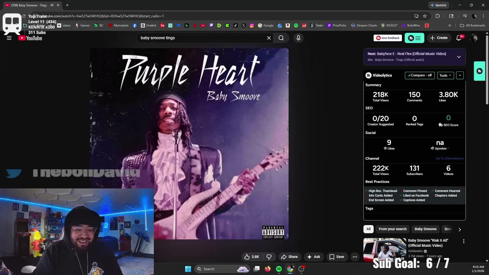Start voice search with the microphone icon
Screen dimensions: 489x275
click(x=298, y=38)
